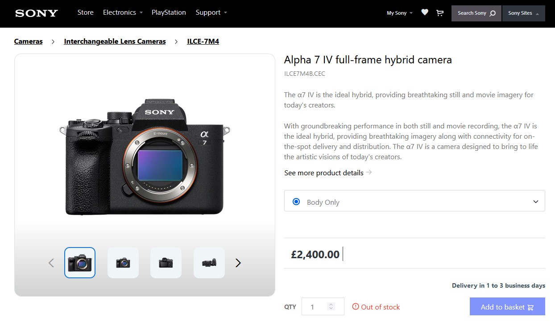Open the Store menu item
This screenshot has width=555, height=322.
click(85, 12)
